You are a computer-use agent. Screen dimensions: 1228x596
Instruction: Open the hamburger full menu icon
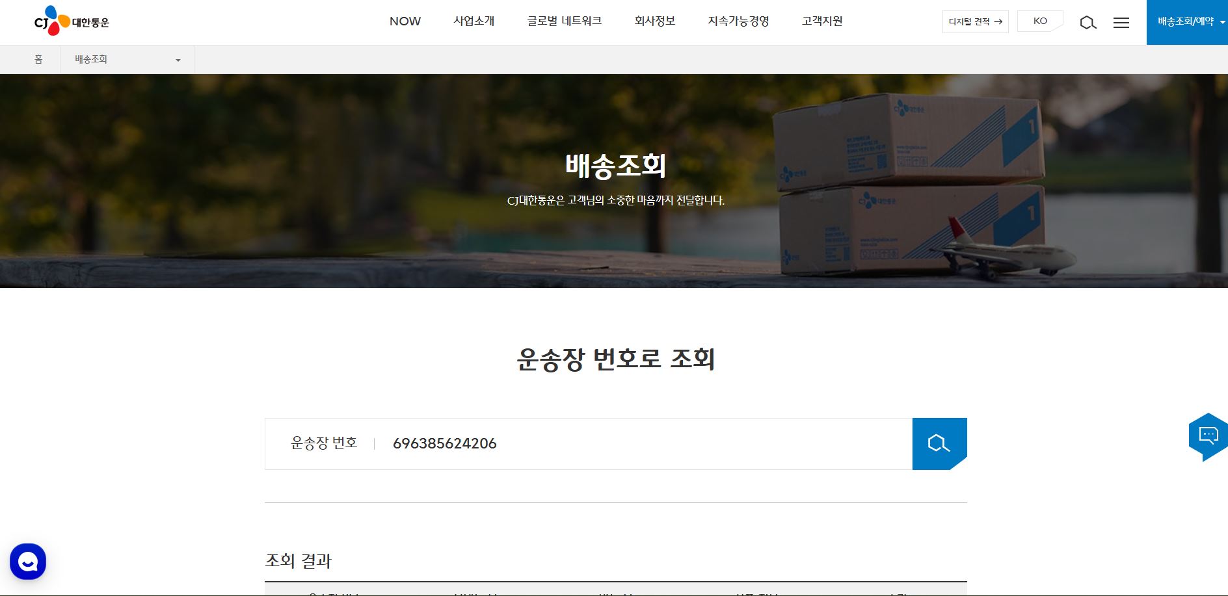coord(1121,23)
